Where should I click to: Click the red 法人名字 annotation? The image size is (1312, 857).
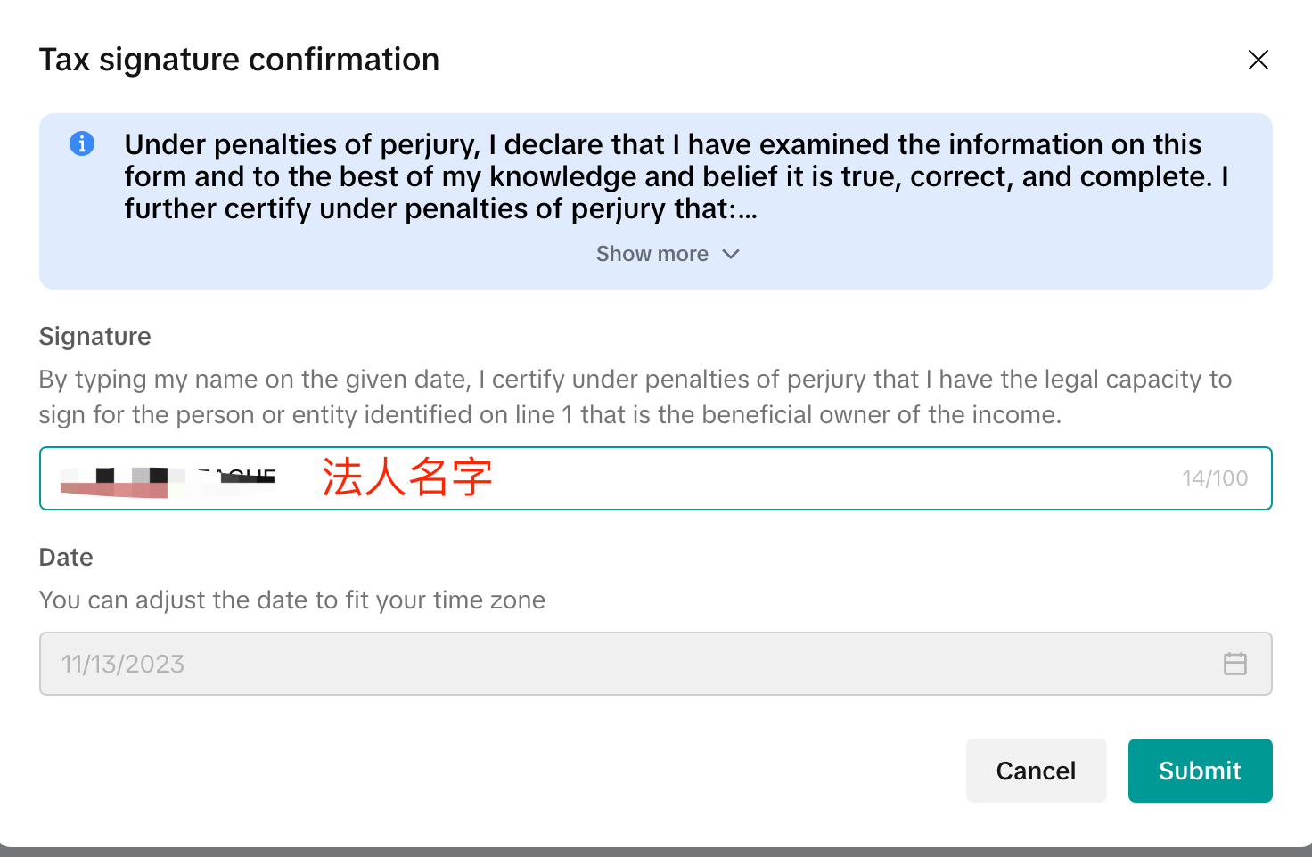click(406, 477)
